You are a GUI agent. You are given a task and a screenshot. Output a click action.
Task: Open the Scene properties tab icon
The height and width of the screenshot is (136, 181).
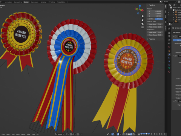tap(169, 43)
